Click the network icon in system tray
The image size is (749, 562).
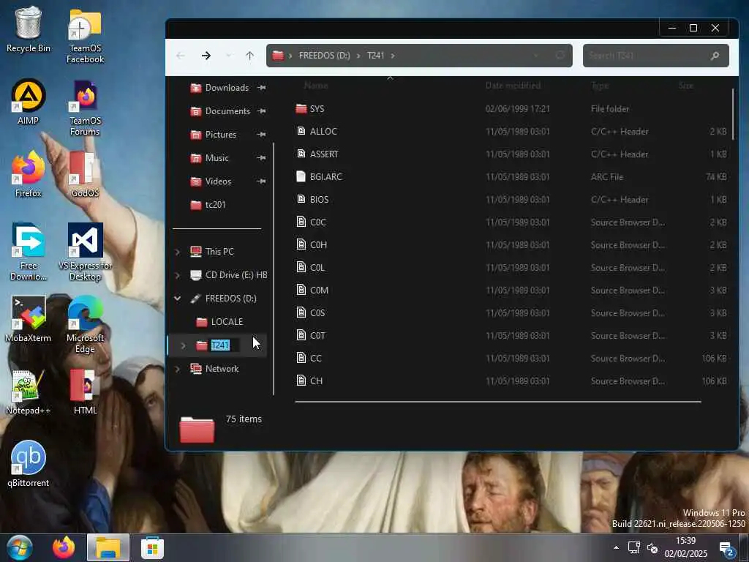634,547
